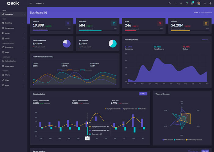Open the notifications bell
The width and height of the screenshot is (214, 152).
click(x=186, y=3)
